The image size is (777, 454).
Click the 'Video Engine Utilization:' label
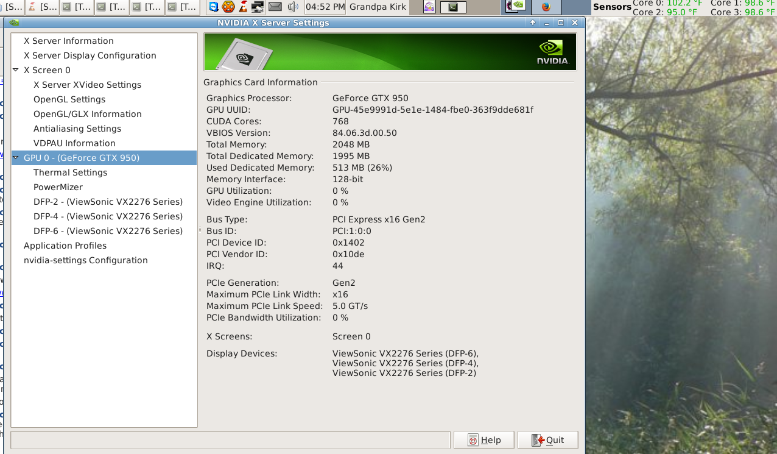click(x=259, y=202)
